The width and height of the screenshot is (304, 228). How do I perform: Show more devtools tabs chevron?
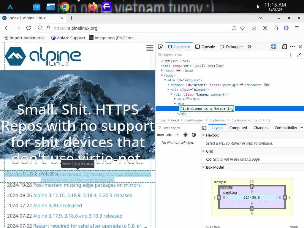[x=249, y=47]
